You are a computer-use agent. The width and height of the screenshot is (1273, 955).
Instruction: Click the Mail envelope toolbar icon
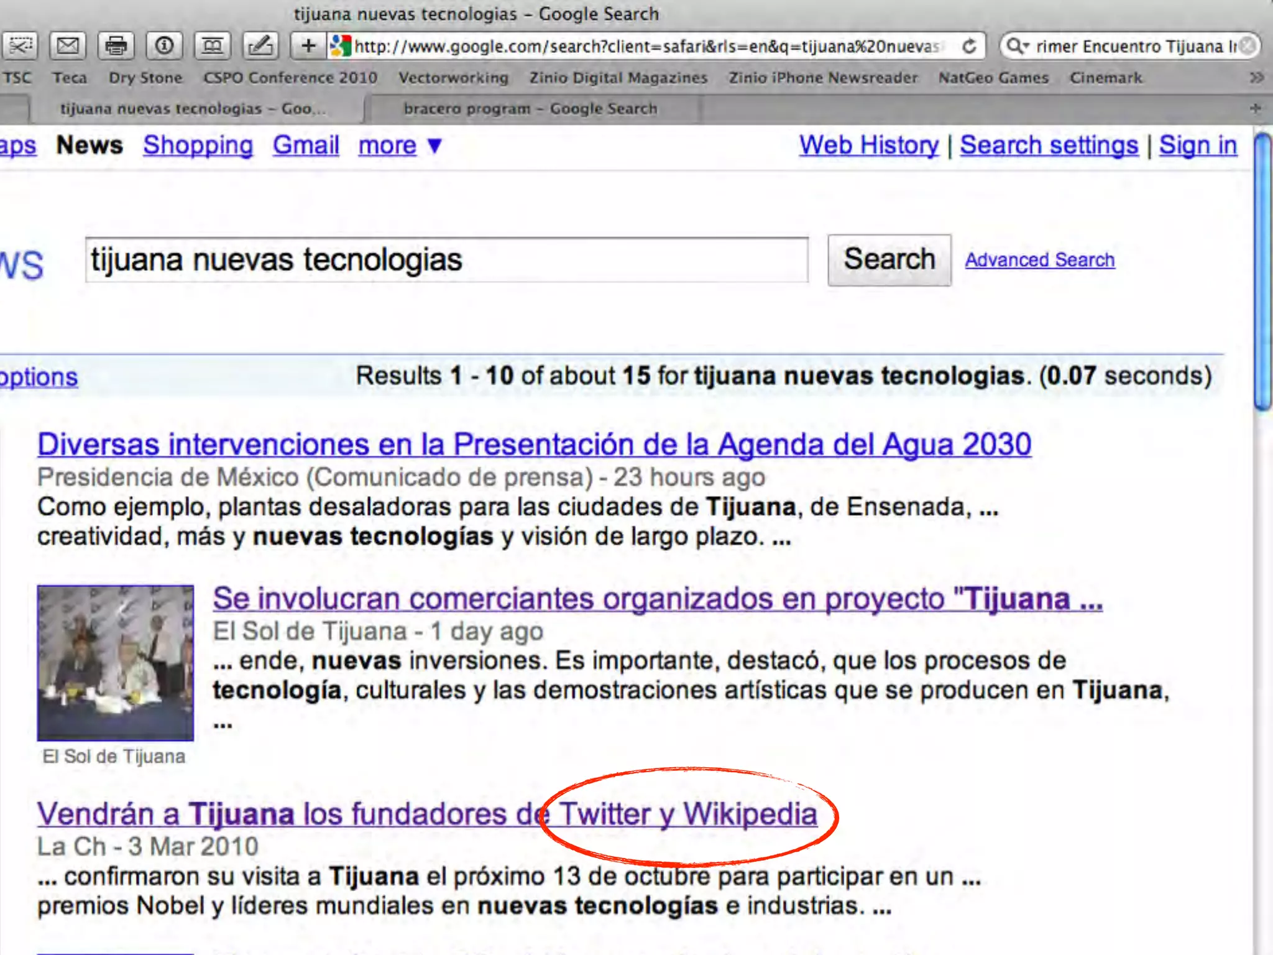[68, 45]
